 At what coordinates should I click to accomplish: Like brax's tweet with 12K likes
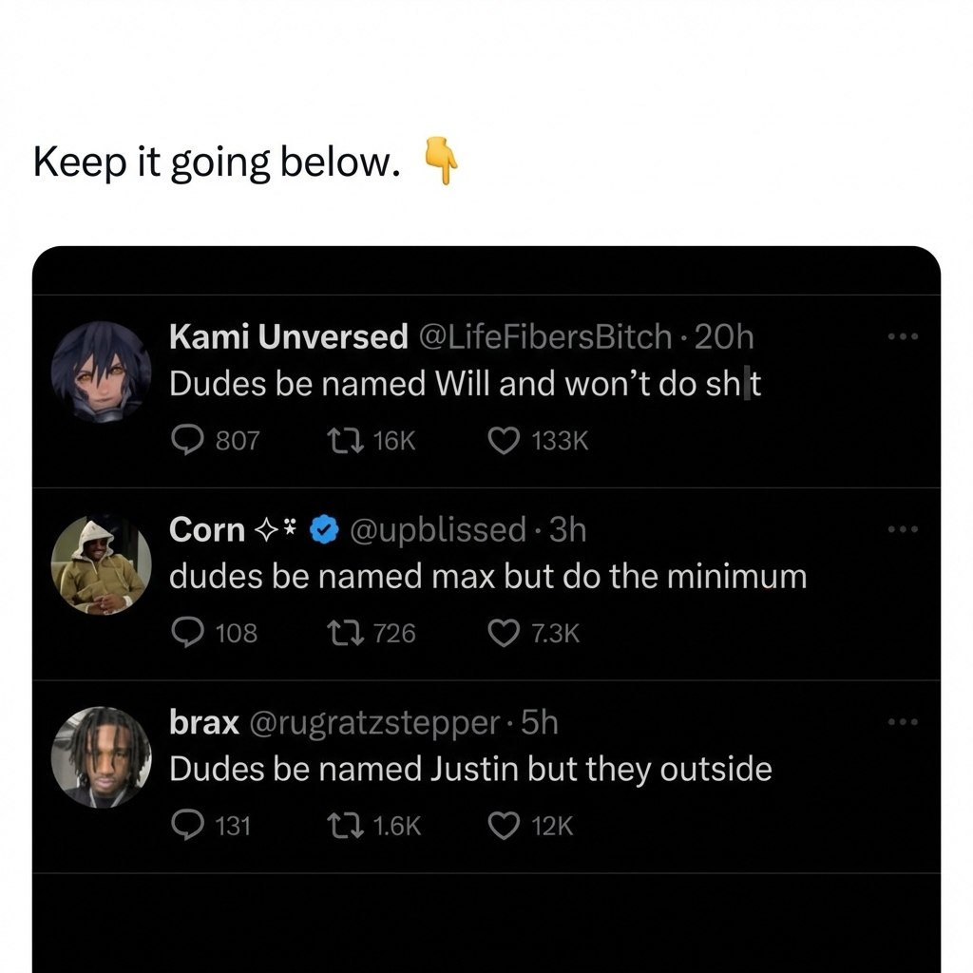(x=504, y=826)
